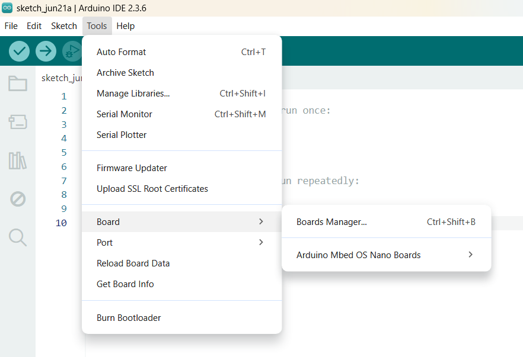Click the Arduino IDE title bar logo

pos(7,8)
